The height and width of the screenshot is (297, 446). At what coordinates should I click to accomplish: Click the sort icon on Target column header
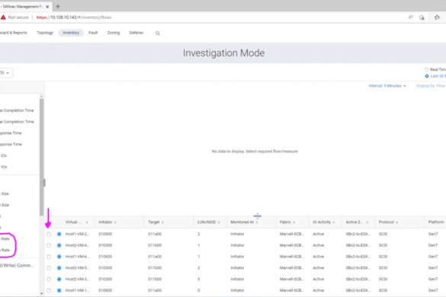point(162,222)
